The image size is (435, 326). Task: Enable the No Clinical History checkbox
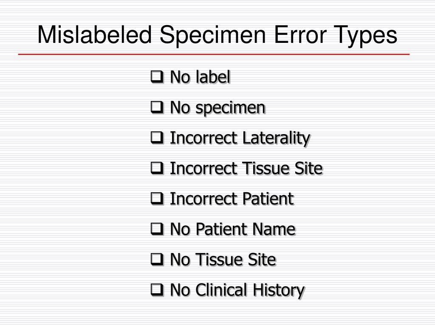(157, 290)
